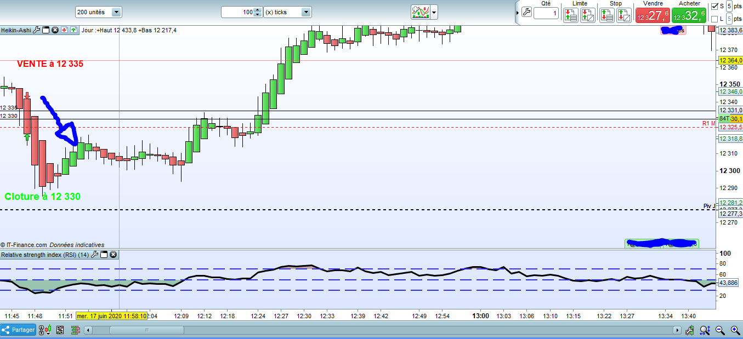Click the auto-zoom magnifier icon
Viewport: 743px width, 339px height.
point(706,330)
